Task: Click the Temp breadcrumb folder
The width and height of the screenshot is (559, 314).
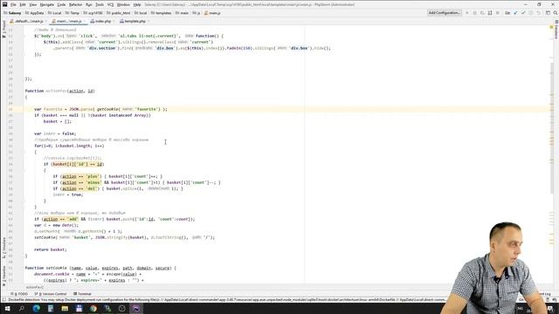Action: coord(72,13)
